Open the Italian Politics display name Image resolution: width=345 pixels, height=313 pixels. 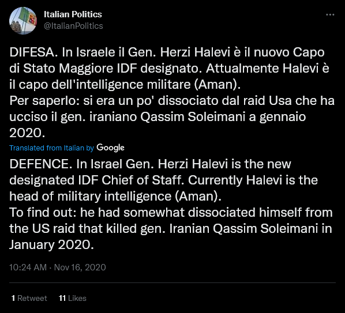coord(73,14)
